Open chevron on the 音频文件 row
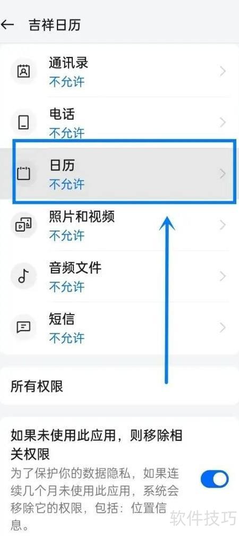This screenshot has height=536, width=239. pyautogui.click(x=223, y=276)
